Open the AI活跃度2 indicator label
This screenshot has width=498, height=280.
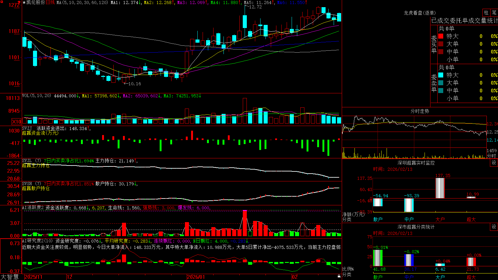pyautogui.click(x=33, y=208)
